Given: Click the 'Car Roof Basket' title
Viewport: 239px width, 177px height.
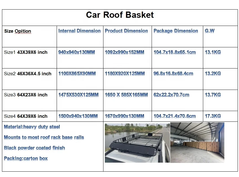Looking at the screenshot, I should tap(120, 15).
